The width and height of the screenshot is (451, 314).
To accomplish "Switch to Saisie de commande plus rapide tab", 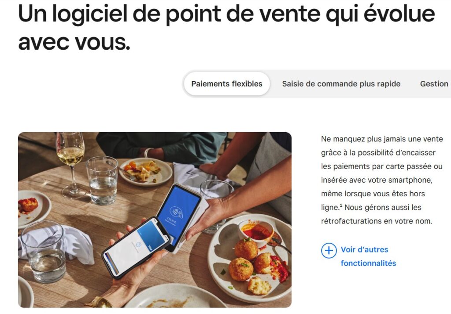I will 341,84.
